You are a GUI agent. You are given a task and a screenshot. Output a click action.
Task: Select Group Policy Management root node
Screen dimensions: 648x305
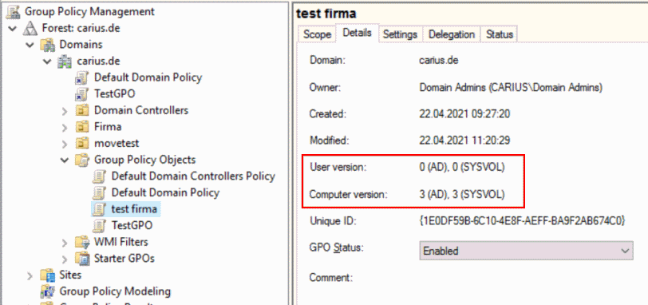coord(89,11)
